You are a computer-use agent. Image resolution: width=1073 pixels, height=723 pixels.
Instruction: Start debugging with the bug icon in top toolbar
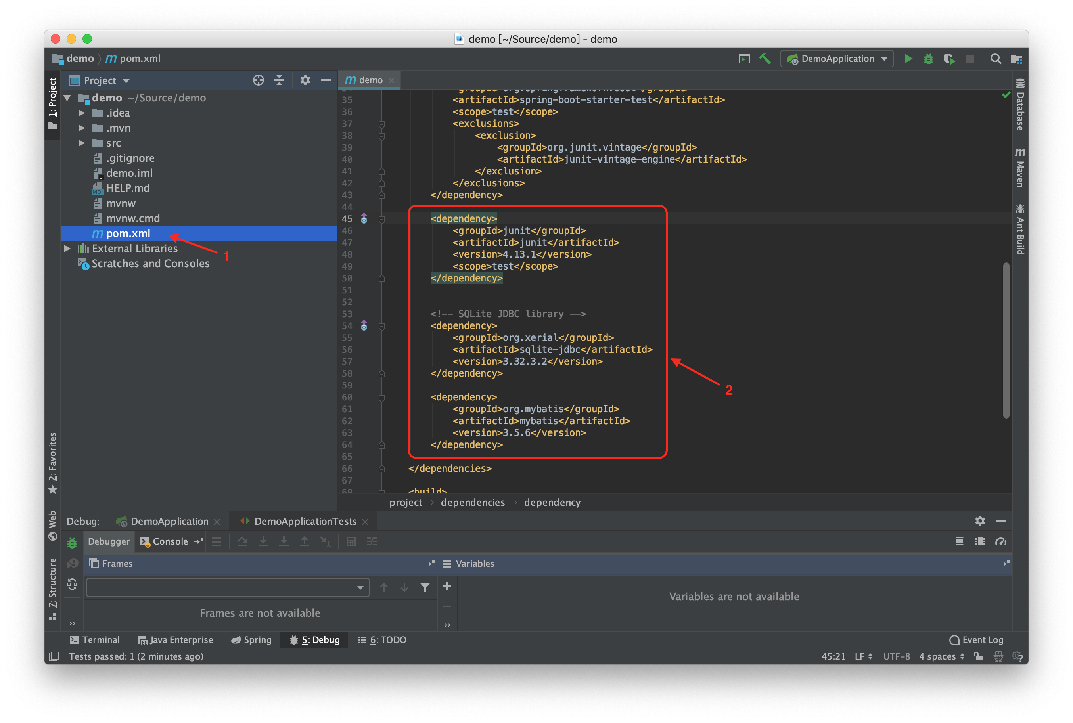928,59
